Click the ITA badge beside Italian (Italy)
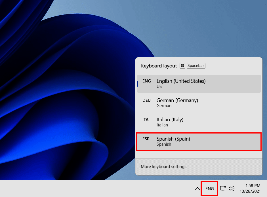 click(x=146, y=120)
